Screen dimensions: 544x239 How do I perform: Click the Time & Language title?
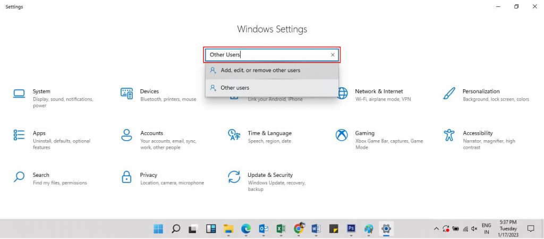point(269,133)
